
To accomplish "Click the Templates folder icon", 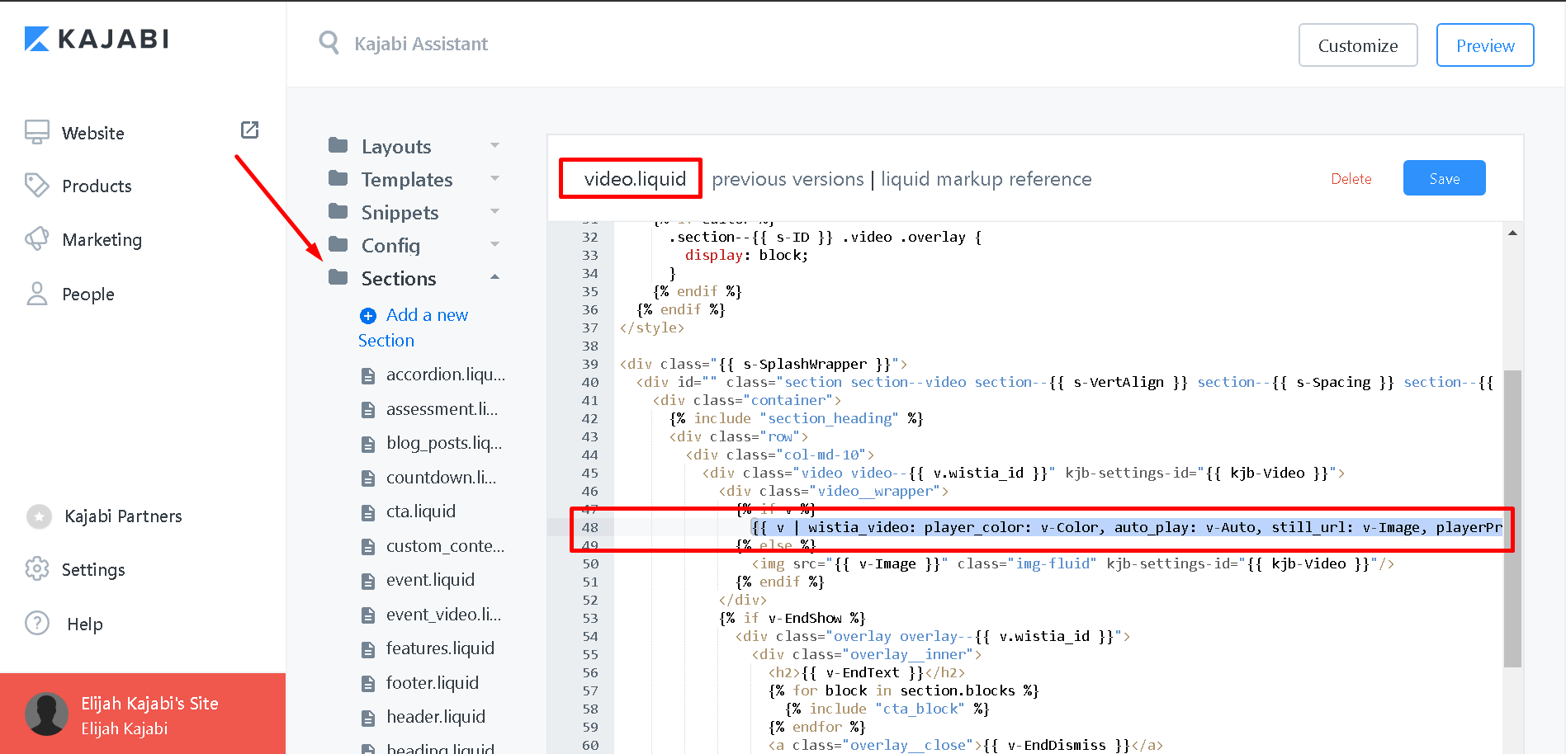I will tap(338, 178).
